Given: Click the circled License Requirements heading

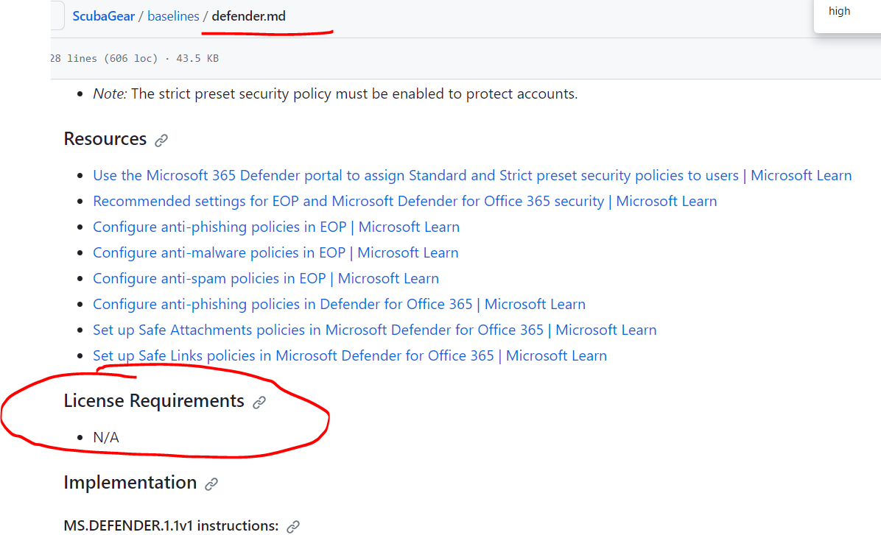Looking at the screenshot, I should click(153, 401).
